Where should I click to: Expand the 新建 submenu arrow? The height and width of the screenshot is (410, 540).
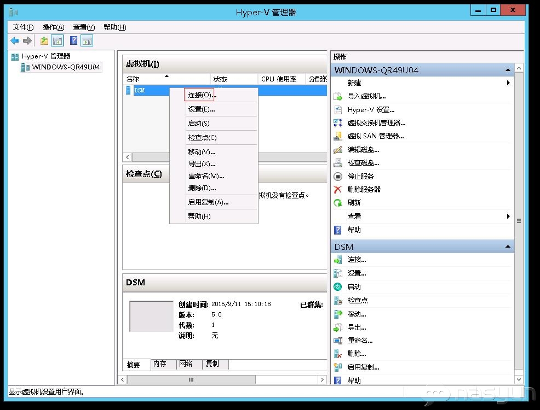[x=508, y=83]
